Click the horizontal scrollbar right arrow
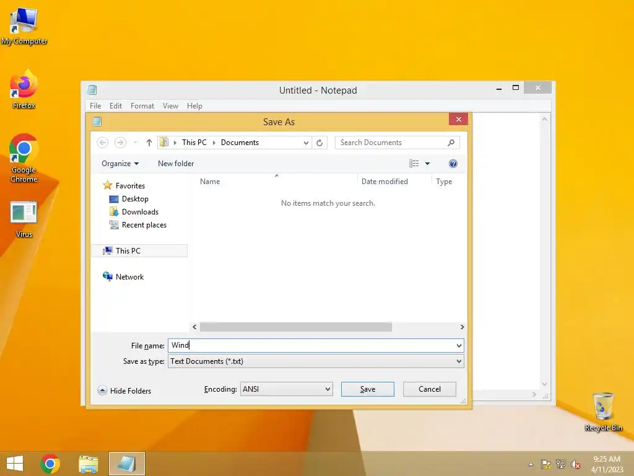 click(462, 327)
